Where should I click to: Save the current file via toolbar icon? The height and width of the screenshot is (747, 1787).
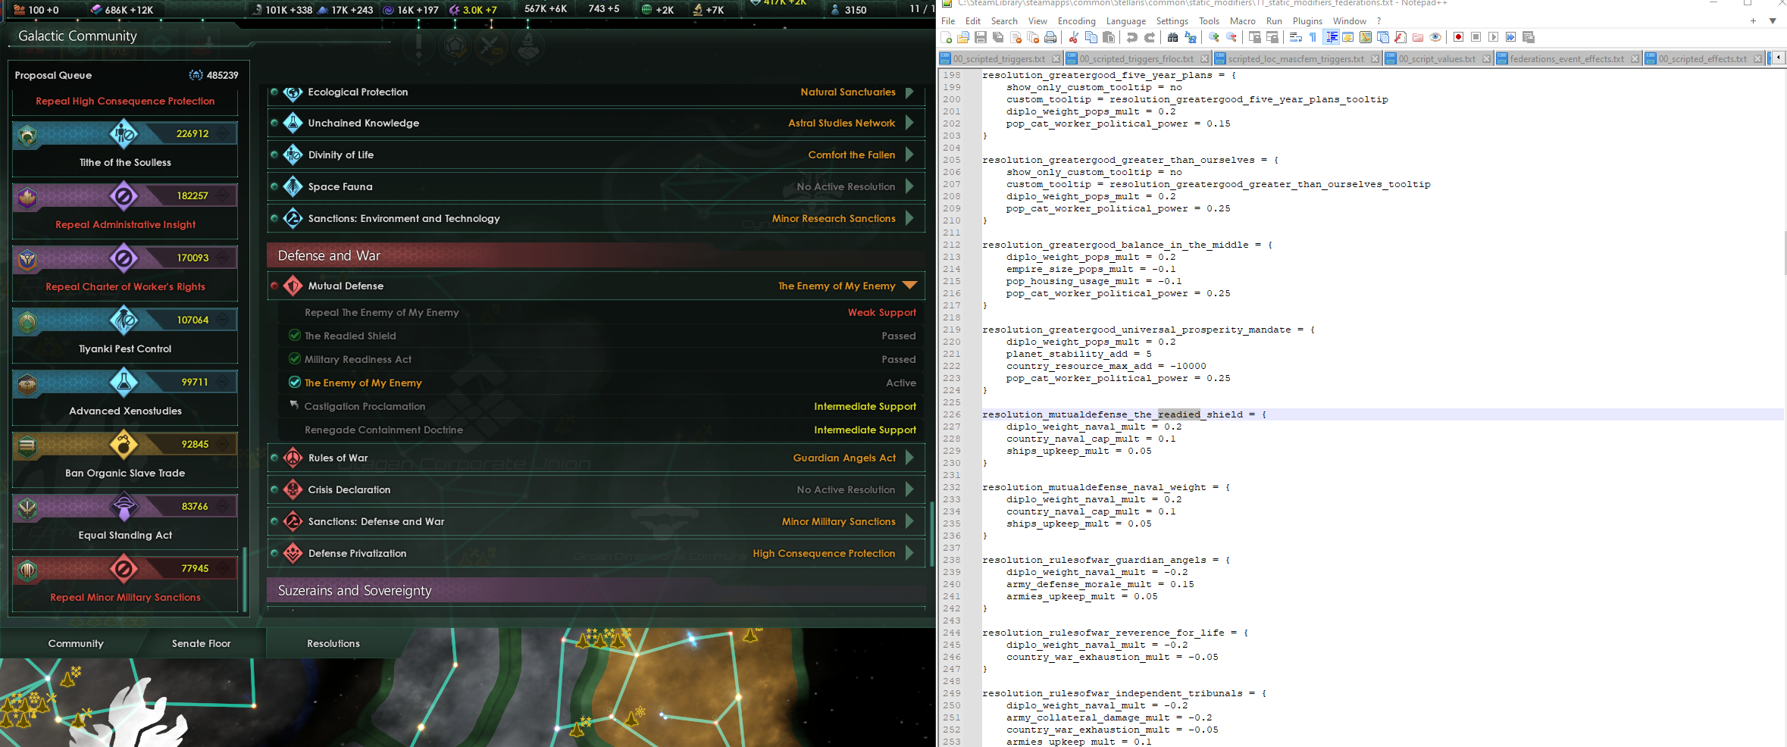pyautogui.click(x=981, y=37)
